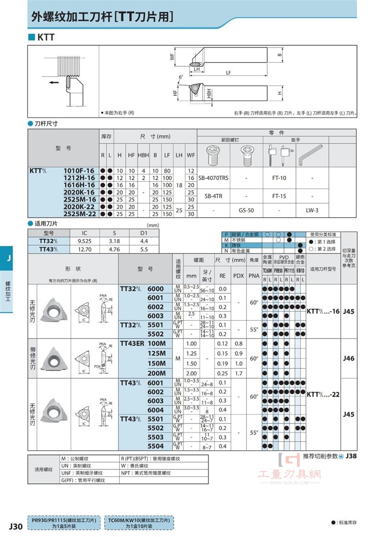Click the SB-4070TRS clamp screw illustration
The width and height of the screenshot is (384, 537).
coord(214,155)
